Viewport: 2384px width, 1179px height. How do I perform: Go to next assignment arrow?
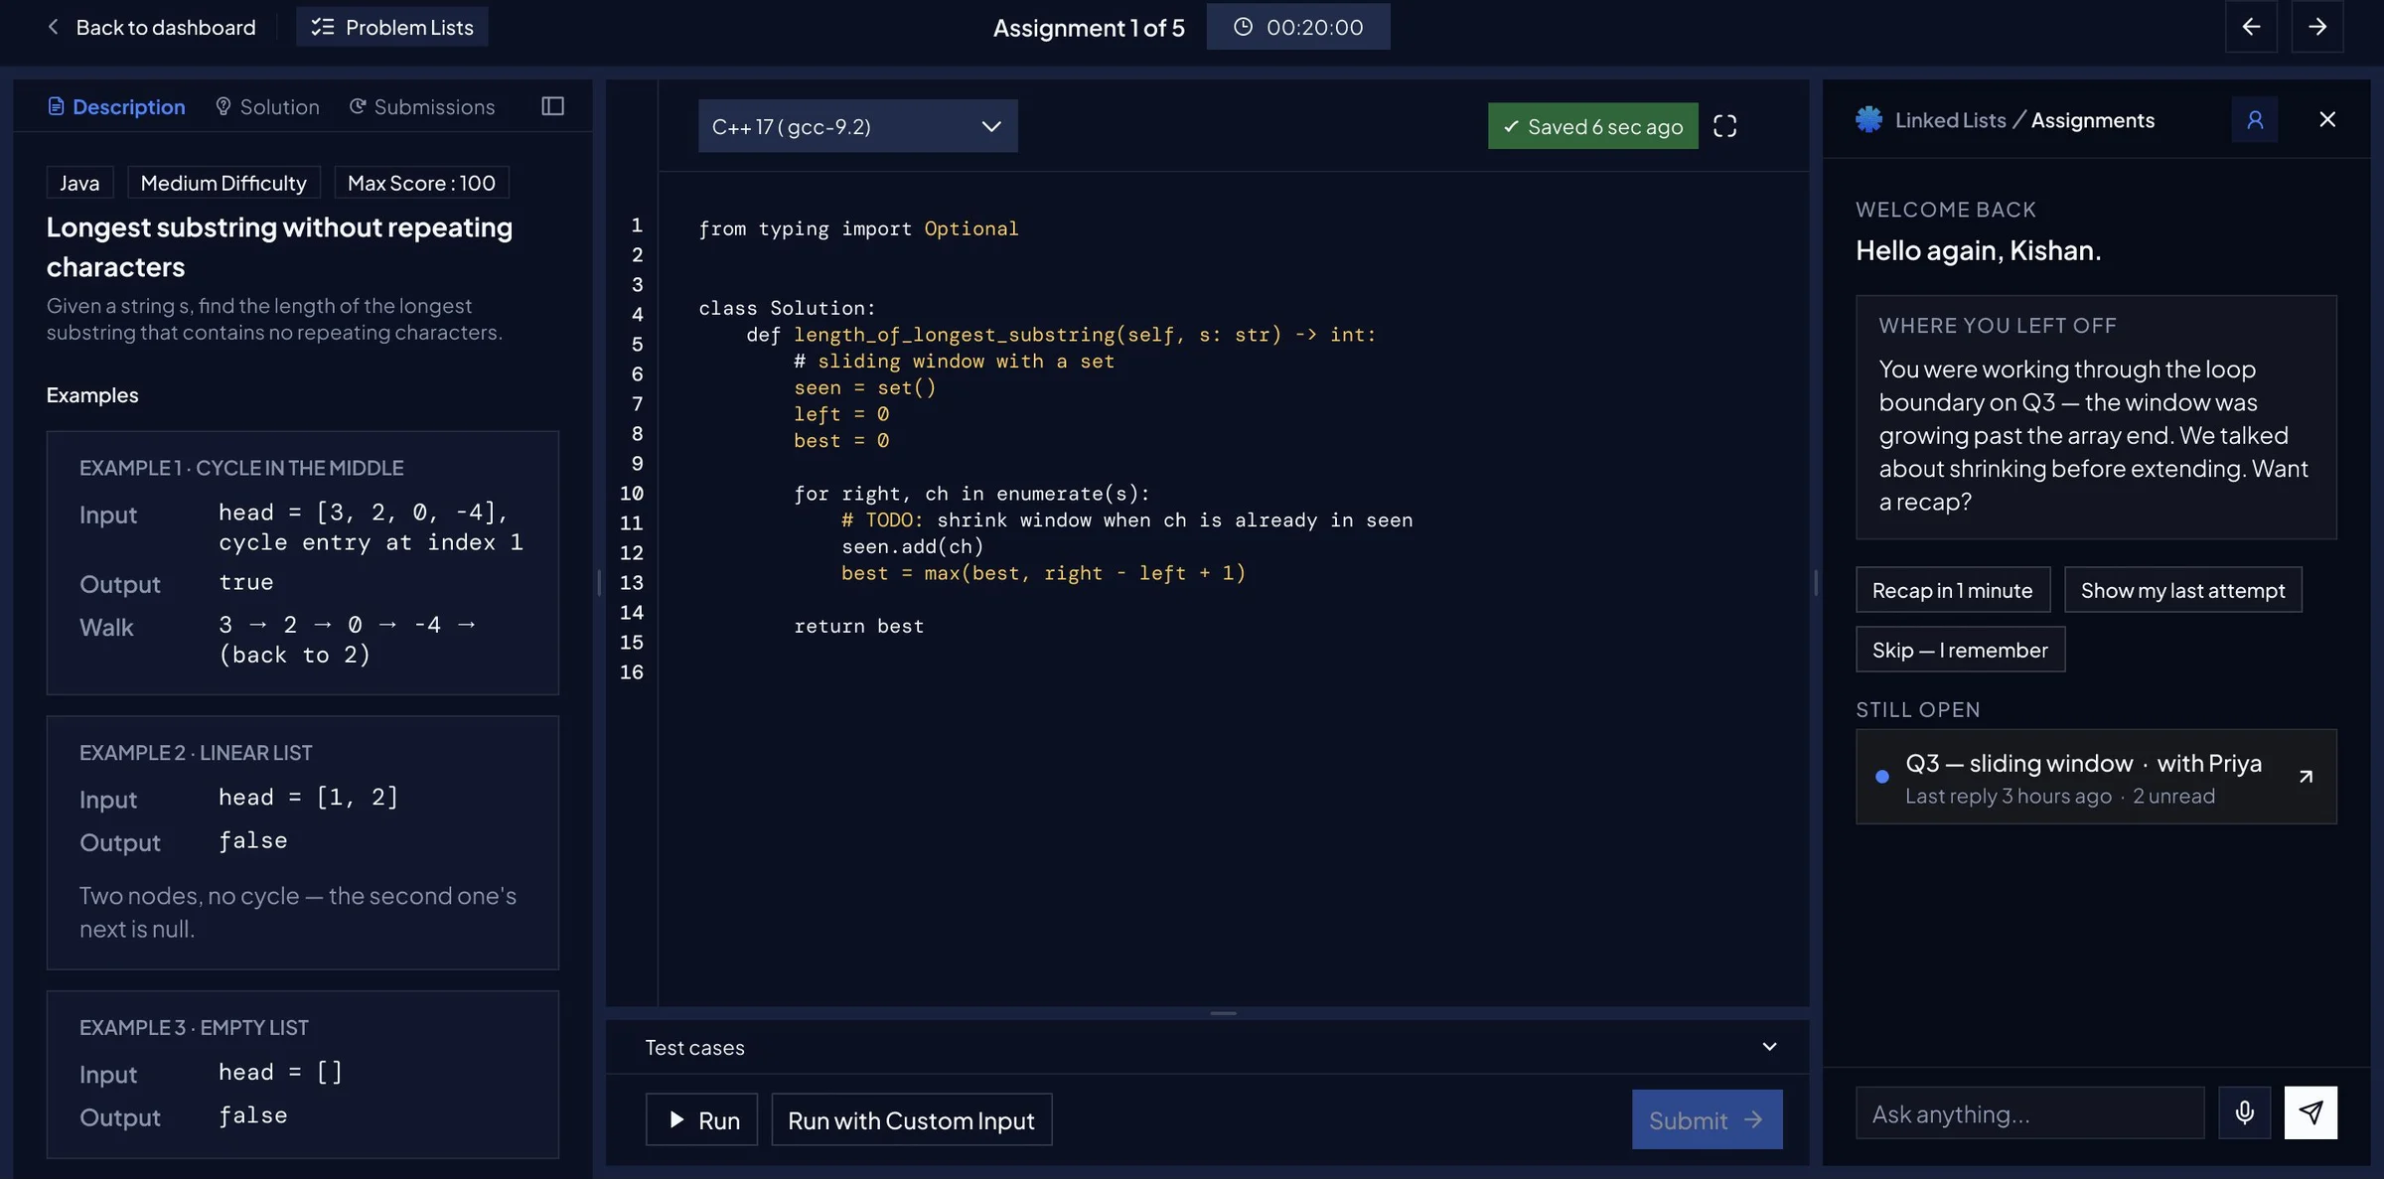pos(2317,27)
